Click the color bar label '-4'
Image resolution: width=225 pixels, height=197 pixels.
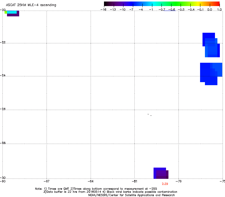pos(141,10)
